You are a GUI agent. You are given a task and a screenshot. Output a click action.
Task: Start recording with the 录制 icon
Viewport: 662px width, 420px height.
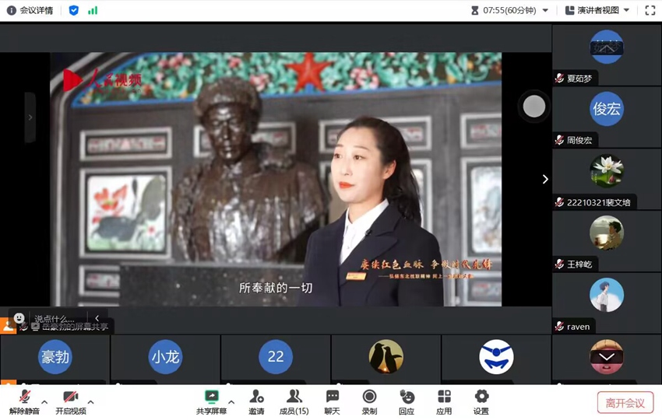[369, 401]
